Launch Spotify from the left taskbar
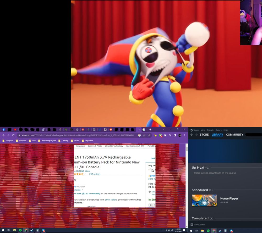This screenshot has height=233, width=262. coord(20,230)
